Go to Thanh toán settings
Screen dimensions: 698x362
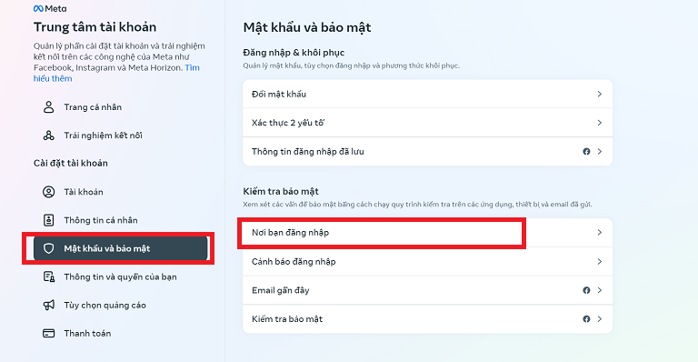pyautogui.click(x=120, y=334)
